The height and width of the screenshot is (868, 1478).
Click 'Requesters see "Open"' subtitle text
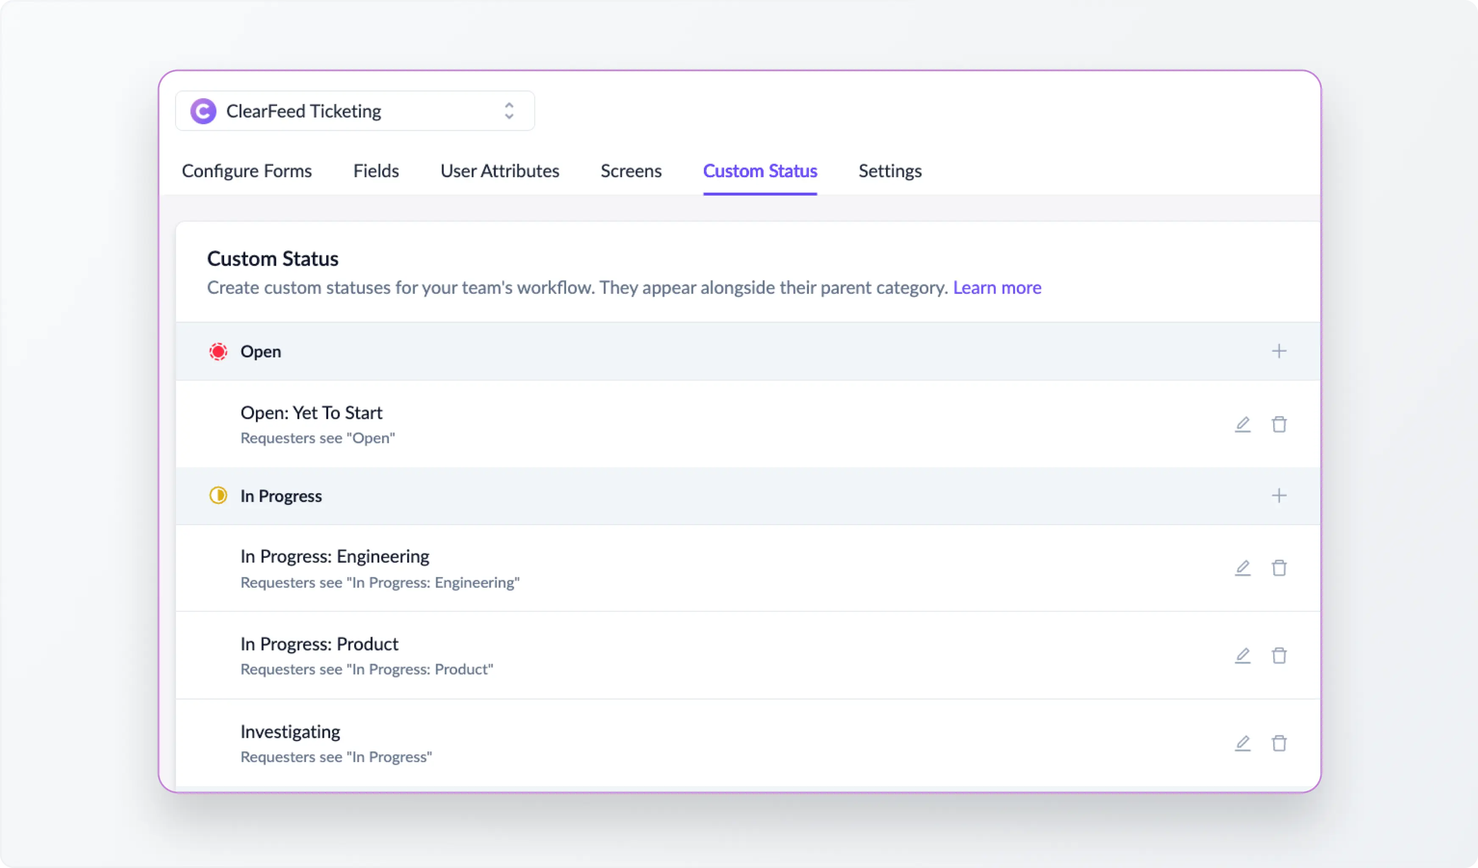tap(317, 437)
